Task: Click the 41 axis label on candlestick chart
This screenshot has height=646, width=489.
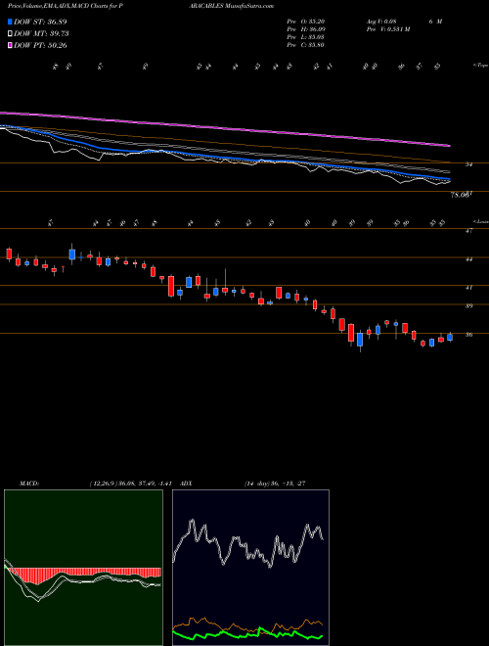Action: pyautogui.click(x=468, y=288)
